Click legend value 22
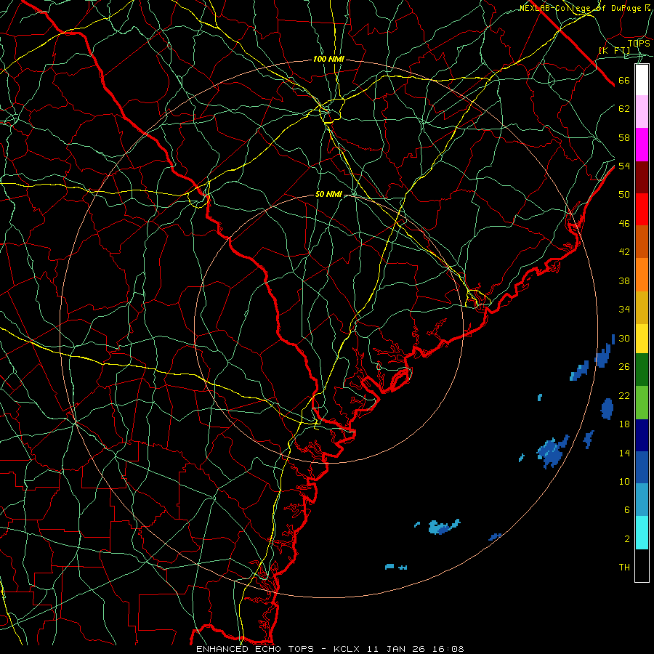Image resolution: width=654 pixels, height=654 pixels. [624, 395]
